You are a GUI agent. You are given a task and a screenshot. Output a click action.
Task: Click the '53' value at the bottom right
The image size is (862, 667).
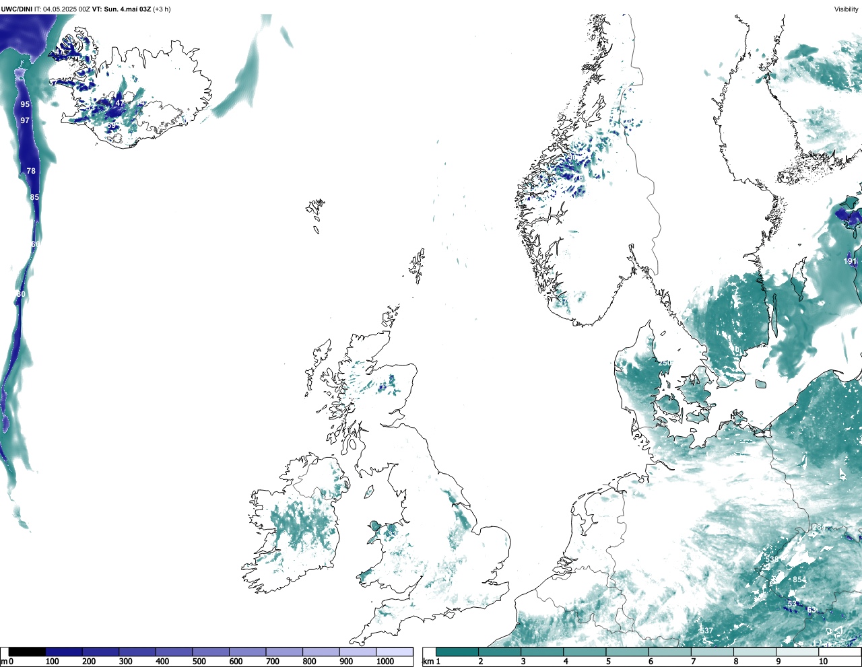click(x=792, y=604)
